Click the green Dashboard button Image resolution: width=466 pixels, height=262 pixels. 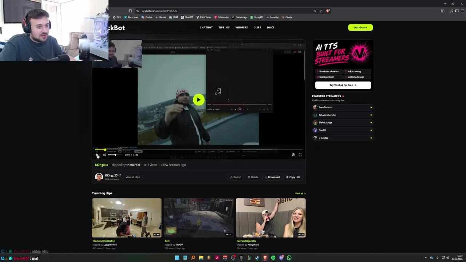[360, 27]
